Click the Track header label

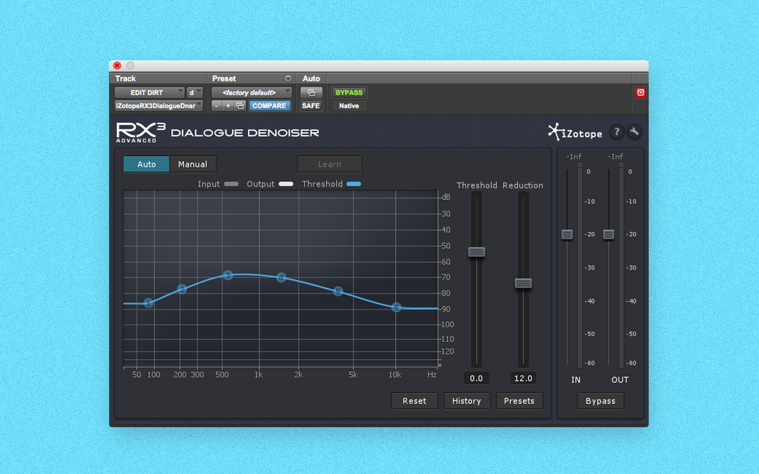[x=126, y=78]
